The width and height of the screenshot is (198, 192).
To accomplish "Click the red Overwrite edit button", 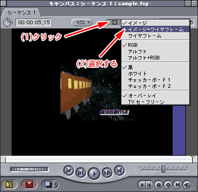I will point(29,184).
